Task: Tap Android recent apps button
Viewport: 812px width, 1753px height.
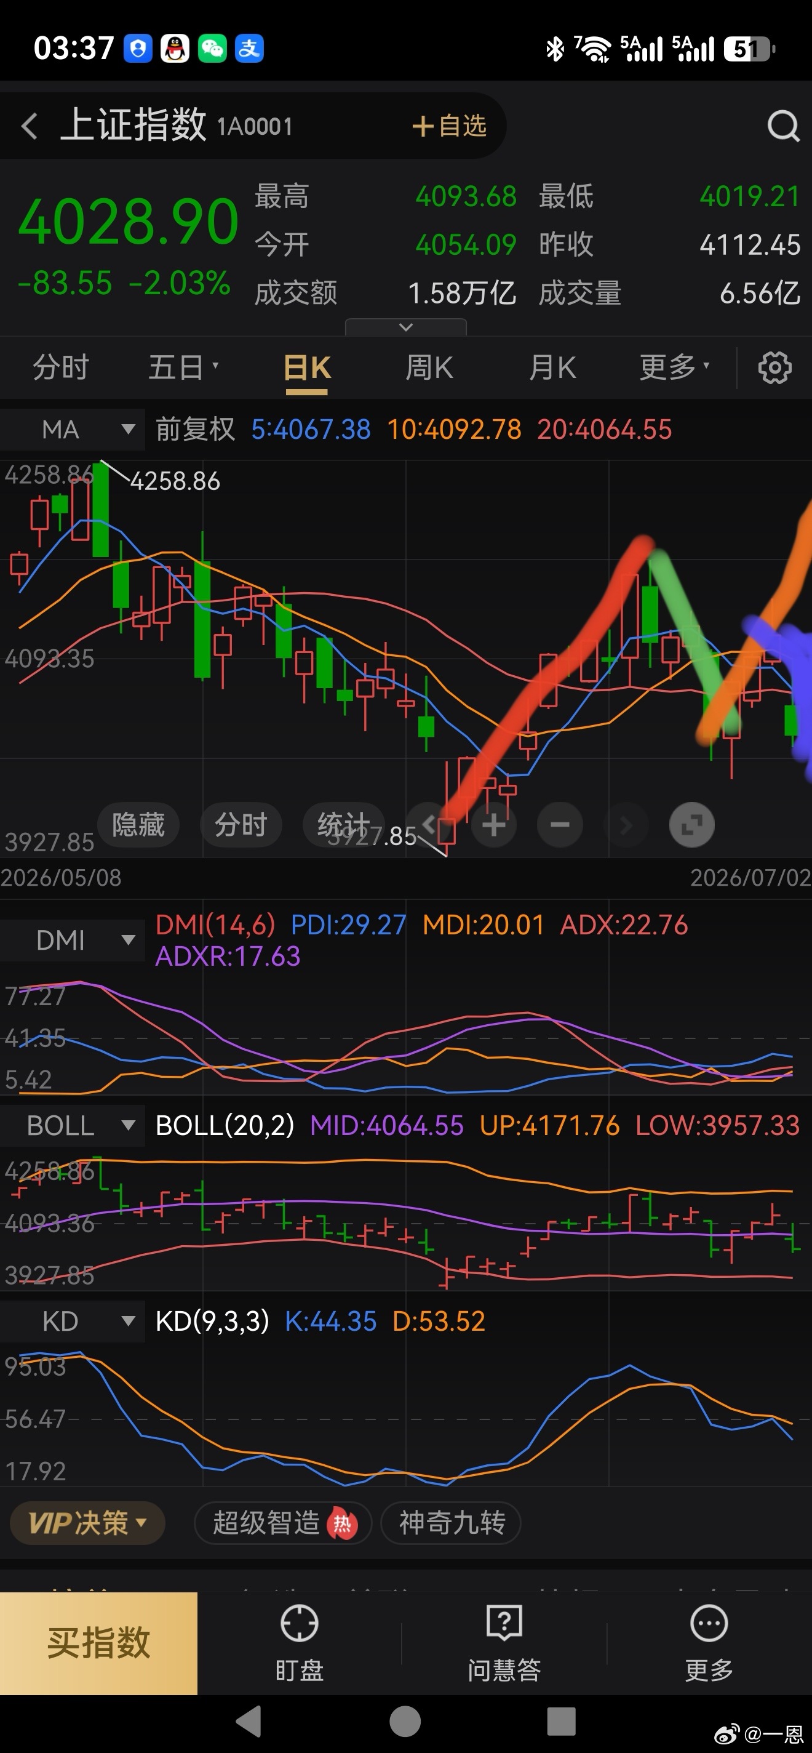Action: tap(562, 1722)
